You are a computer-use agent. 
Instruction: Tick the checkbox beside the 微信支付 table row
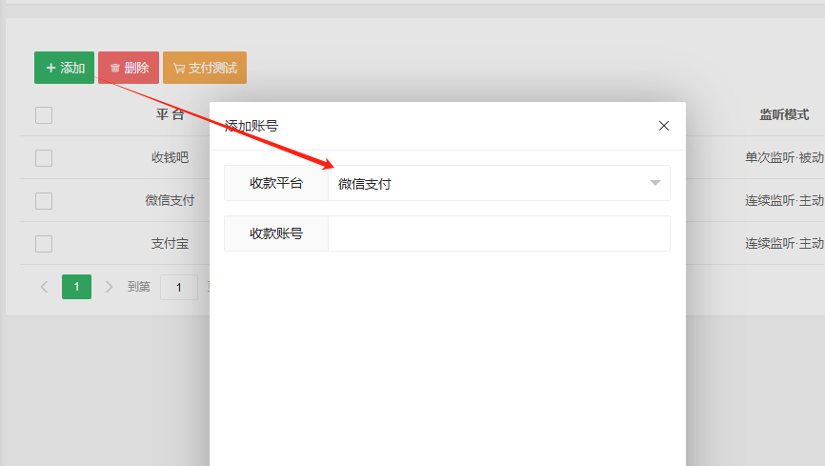click(44, 201)
